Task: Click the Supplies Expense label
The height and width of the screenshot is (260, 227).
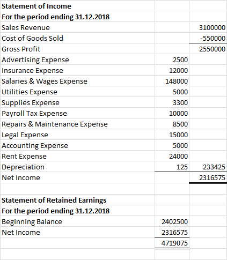Action: click(x=31, y=103)
